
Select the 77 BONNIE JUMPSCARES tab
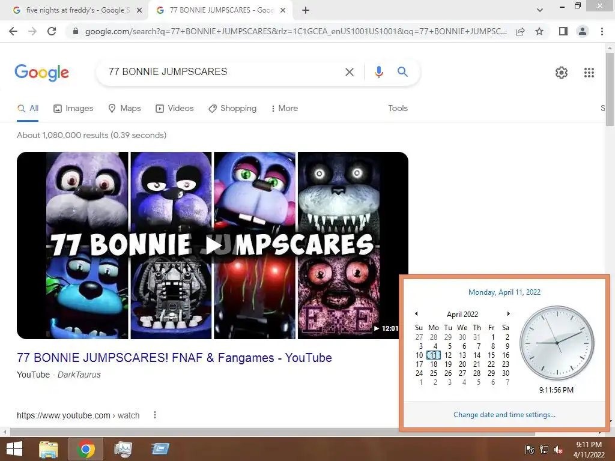pos(220,10)
